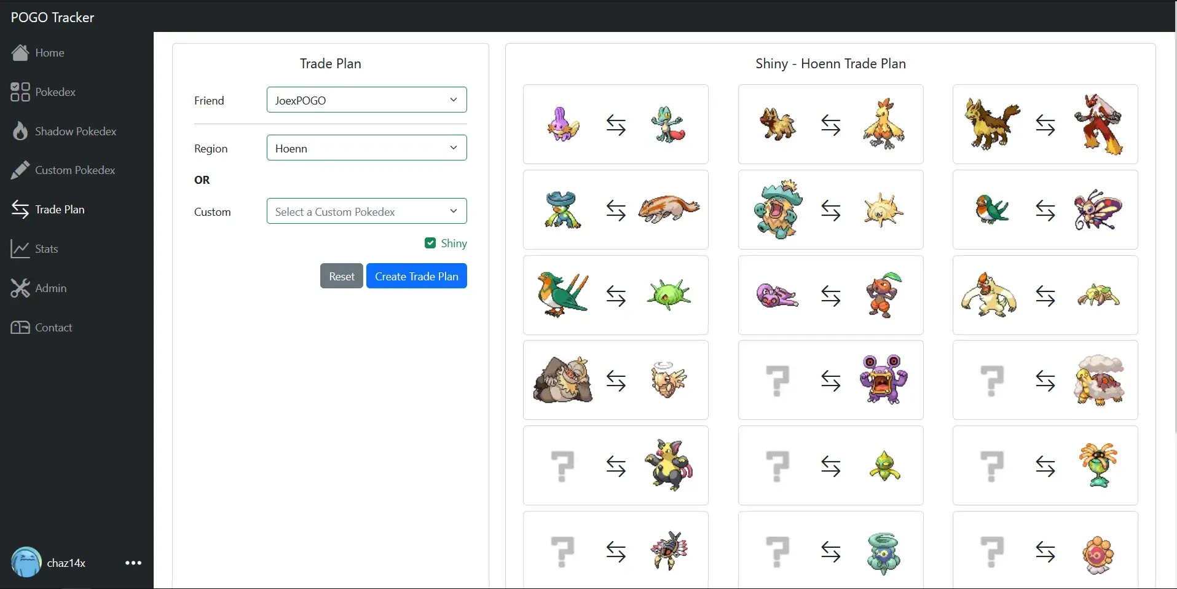
Task: Go to Home in the sidebar
Action: 49,53
